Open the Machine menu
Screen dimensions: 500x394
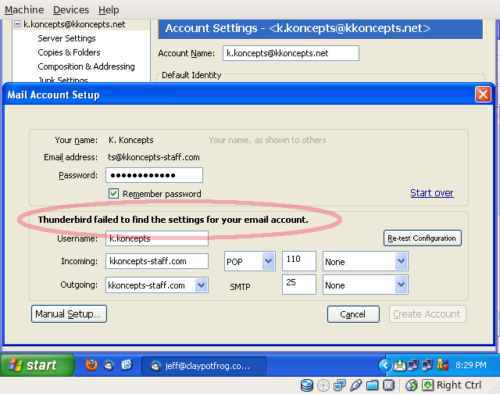[x=24, y=10]
